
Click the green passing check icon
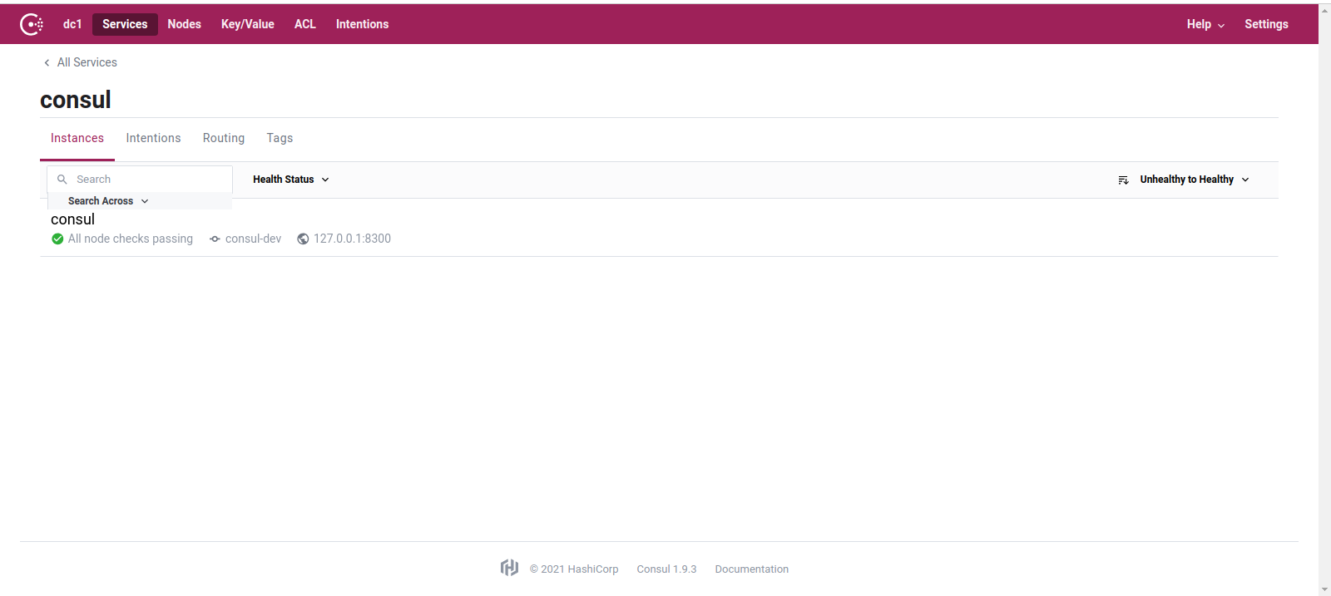[x=57, y=239]
